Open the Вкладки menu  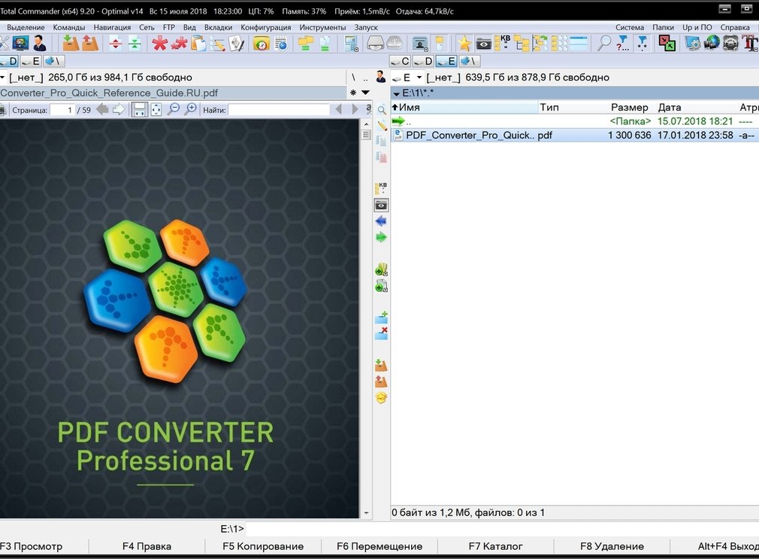click(x=218, y=27)
